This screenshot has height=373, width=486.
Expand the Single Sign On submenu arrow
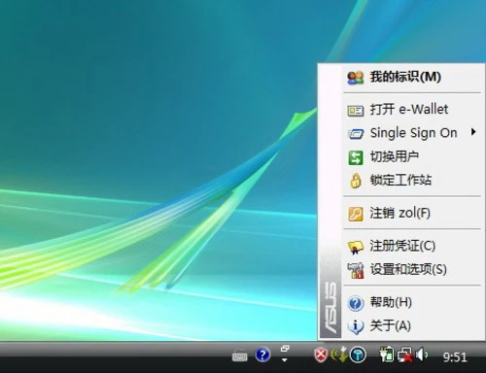point(473,132)
